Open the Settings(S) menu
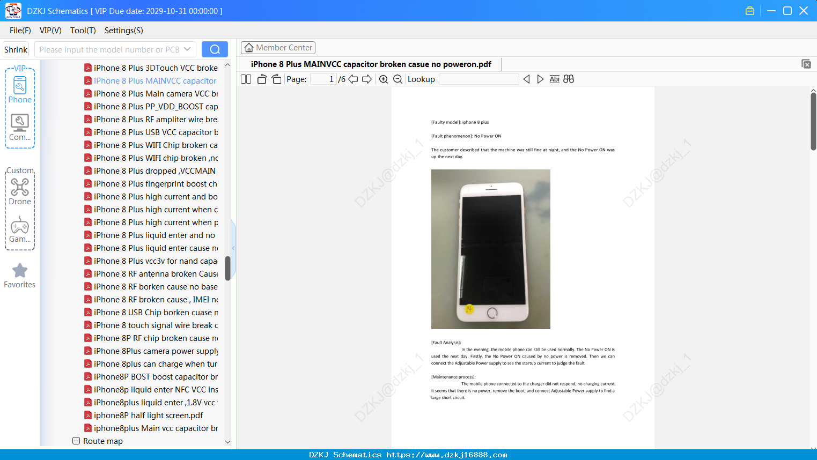The height and width of the screenshot is (460, 817). 124,31
